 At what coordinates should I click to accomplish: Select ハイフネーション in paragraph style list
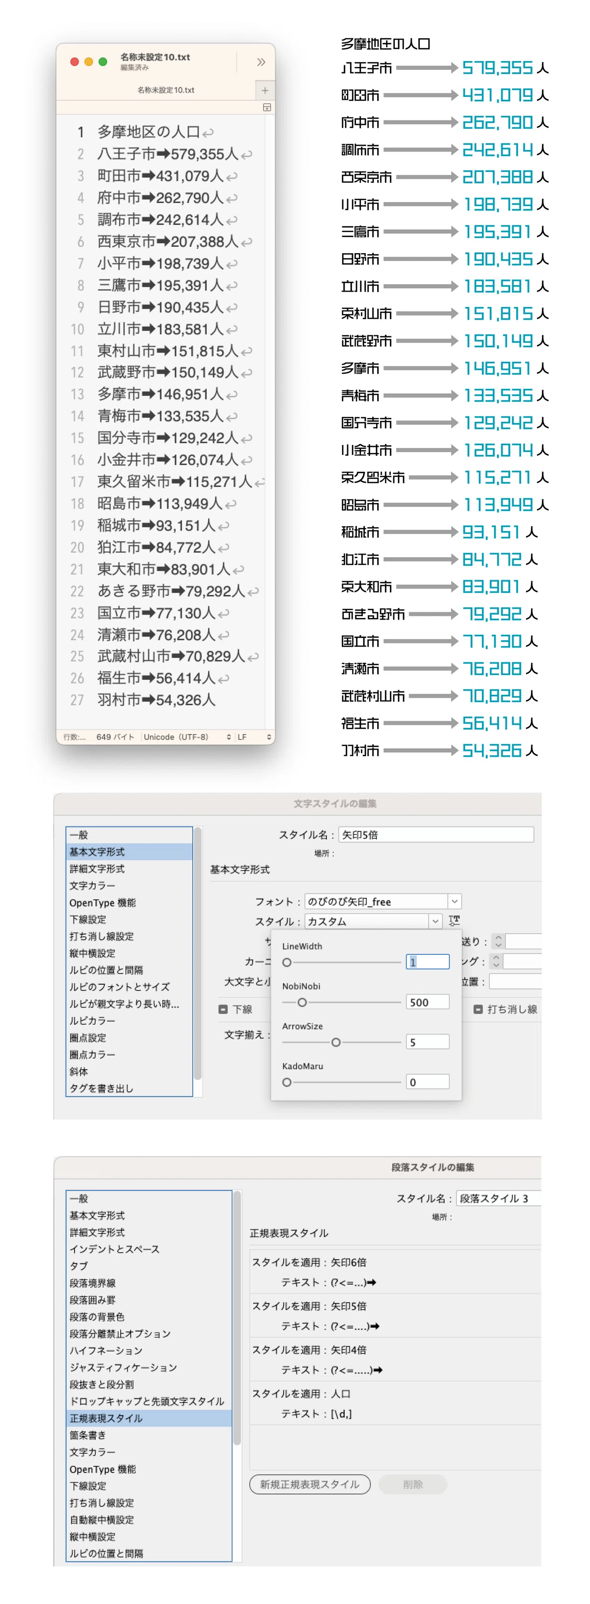point(149,1350)
